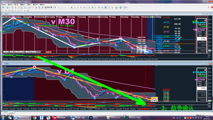
Task: Open the 窗口(W) menu
Action: (x=35, y=5)
